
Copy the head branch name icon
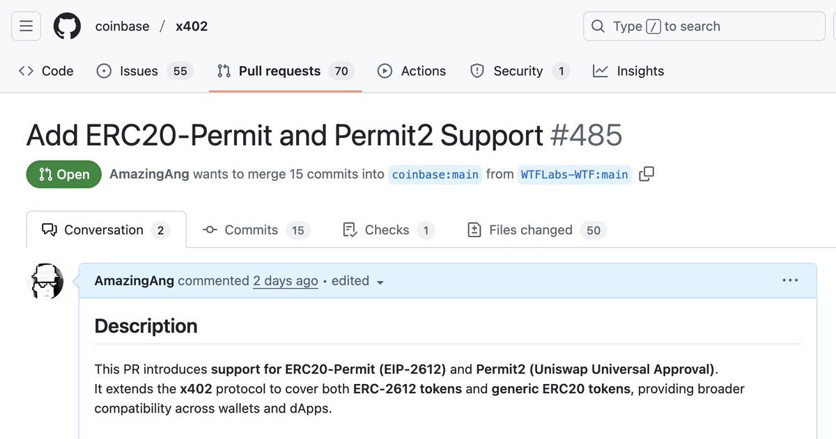click(647, 174)
